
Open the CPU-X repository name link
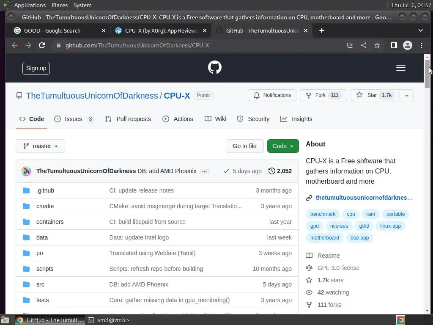coord(177,96)
